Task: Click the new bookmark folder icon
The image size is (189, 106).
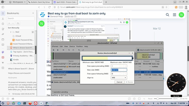Action: point(18,23)
